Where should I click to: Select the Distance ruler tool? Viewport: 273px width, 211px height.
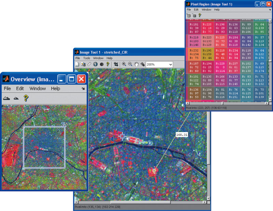coord(89,64)
